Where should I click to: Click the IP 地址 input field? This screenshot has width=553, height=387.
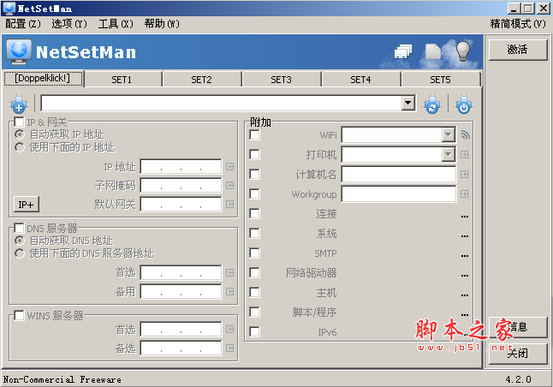click(x=181, y=166)
